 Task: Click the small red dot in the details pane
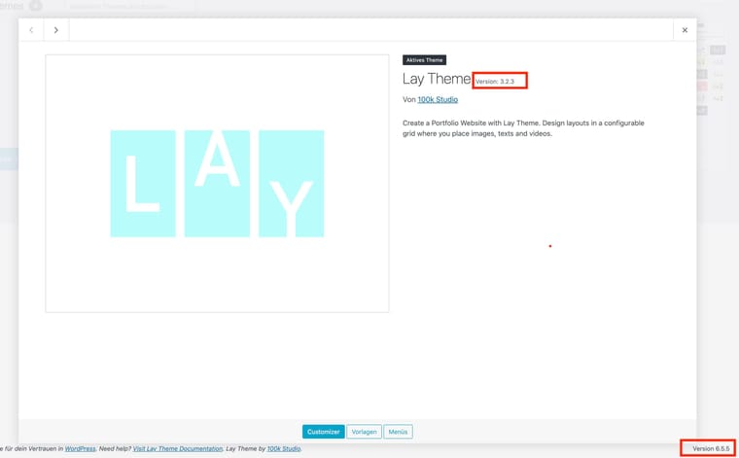(550, 246)
